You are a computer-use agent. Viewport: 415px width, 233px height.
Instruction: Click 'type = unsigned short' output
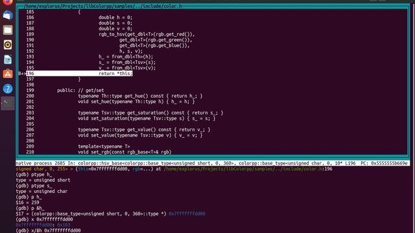[43, 180]
